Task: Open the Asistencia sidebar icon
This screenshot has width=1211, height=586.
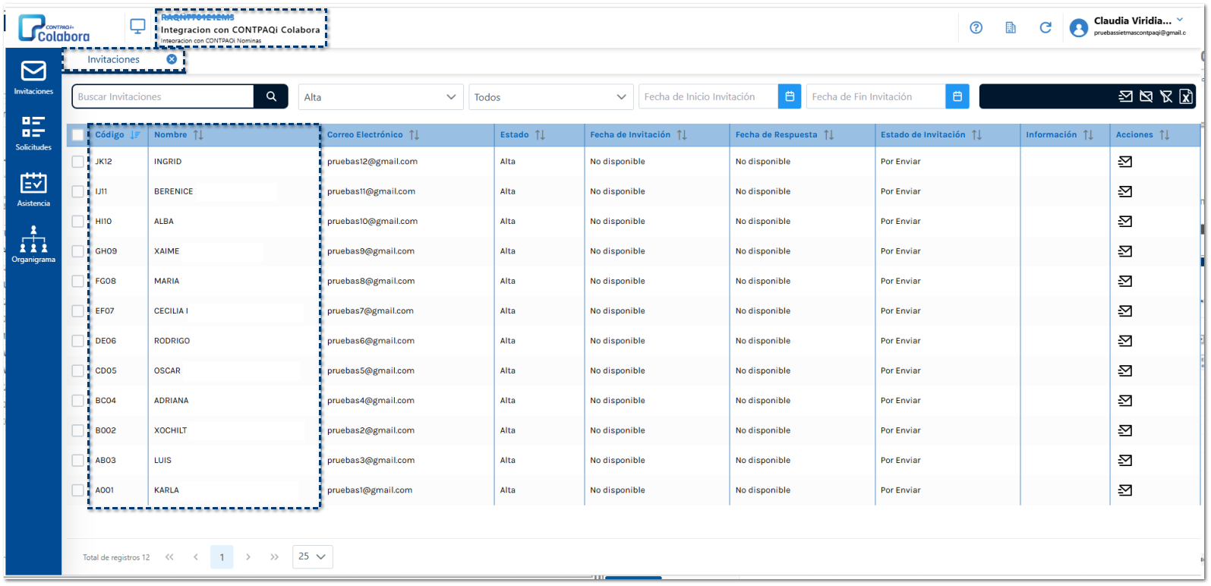Action: point(33,189)
